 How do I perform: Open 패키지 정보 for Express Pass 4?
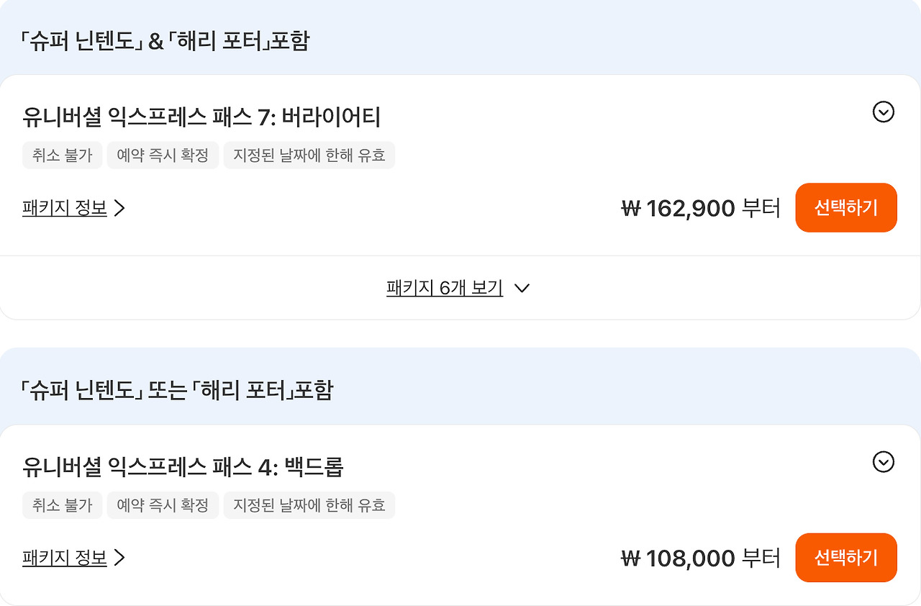(x=64, y=558)
